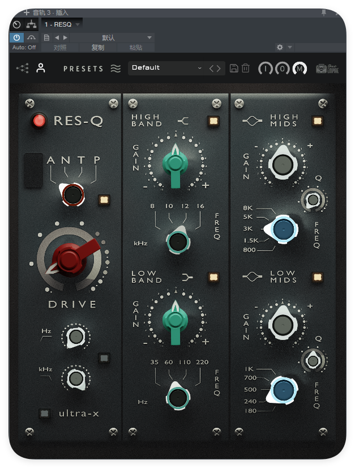Viewport: 355px width, 468px height.
Task: Go to previous host preset arrow
Action: 57,37
